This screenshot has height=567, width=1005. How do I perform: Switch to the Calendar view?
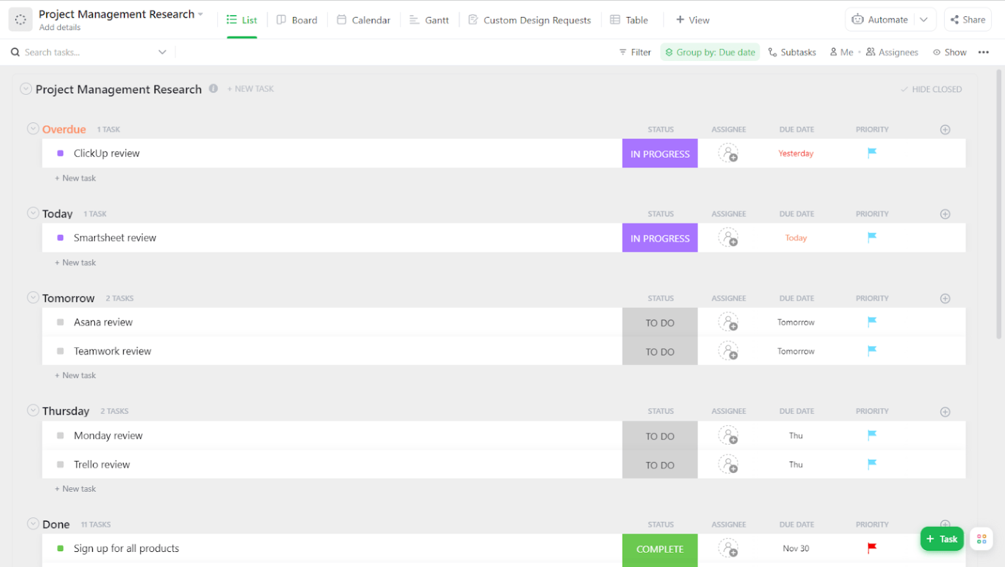pos(363,20)
